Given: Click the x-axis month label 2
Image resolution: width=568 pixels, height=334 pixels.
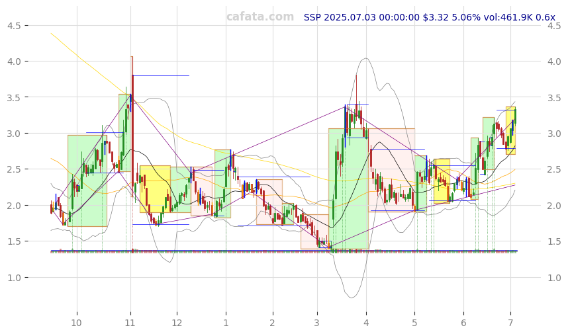Looking at the screenshot, I should [272, 323].
